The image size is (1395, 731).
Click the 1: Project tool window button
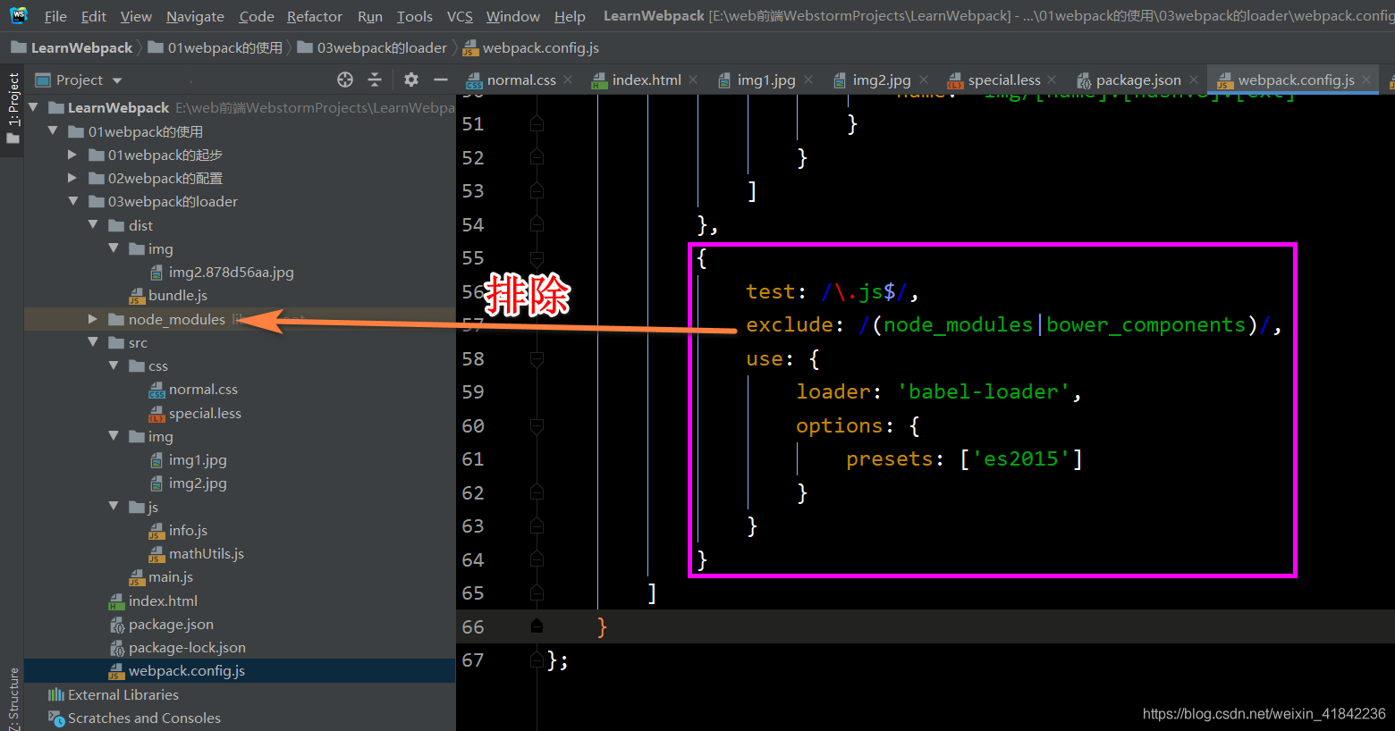(13, 109)
